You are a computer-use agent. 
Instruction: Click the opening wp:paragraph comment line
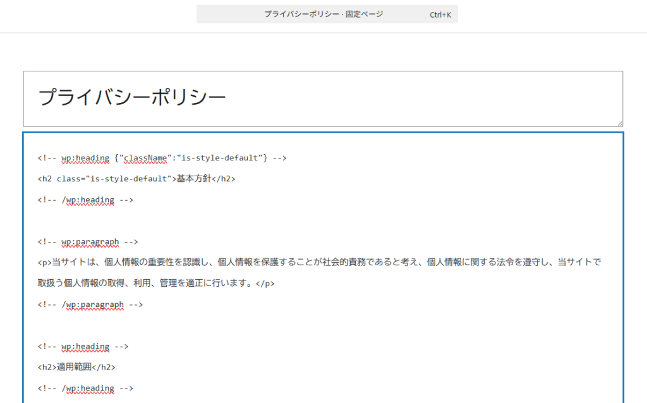point(88,241)
